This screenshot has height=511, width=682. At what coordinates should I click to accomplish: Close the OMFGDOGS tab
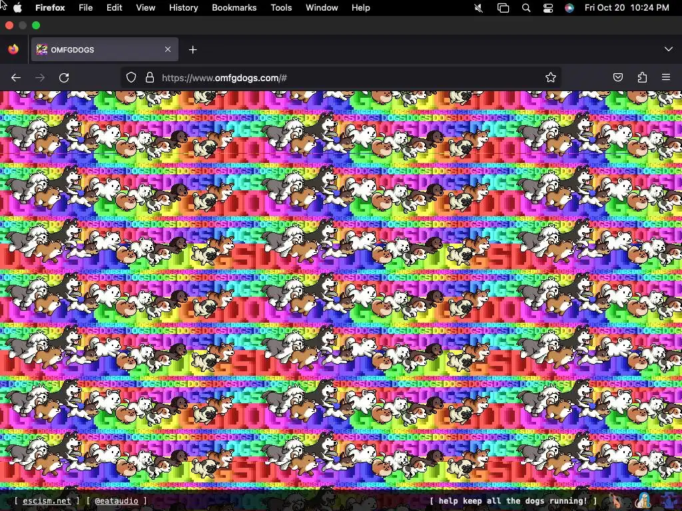coord(168,49)
